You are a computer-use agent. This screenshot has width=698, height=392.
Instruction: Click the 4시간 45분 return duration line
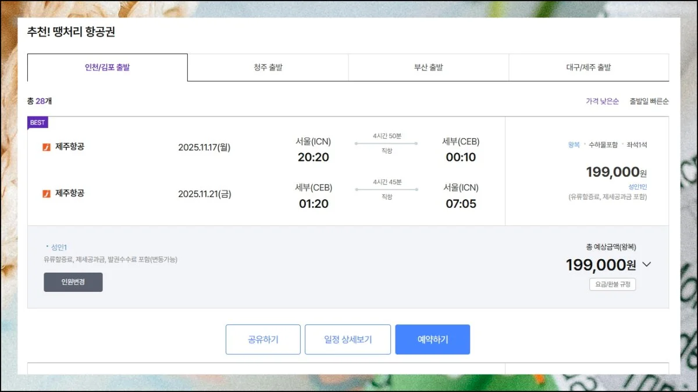click(387, 189)
